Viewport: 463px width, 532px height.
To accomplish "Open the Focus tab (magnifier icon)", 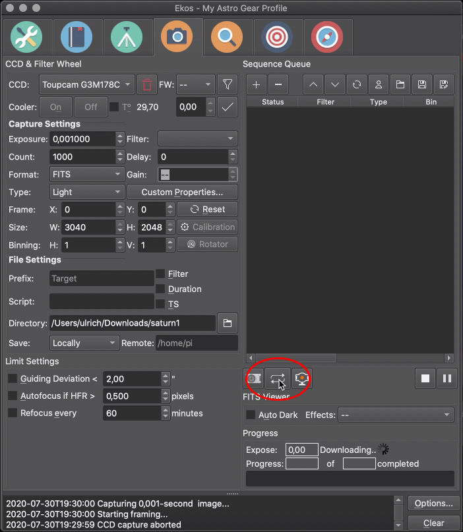I will pos(227,37).
